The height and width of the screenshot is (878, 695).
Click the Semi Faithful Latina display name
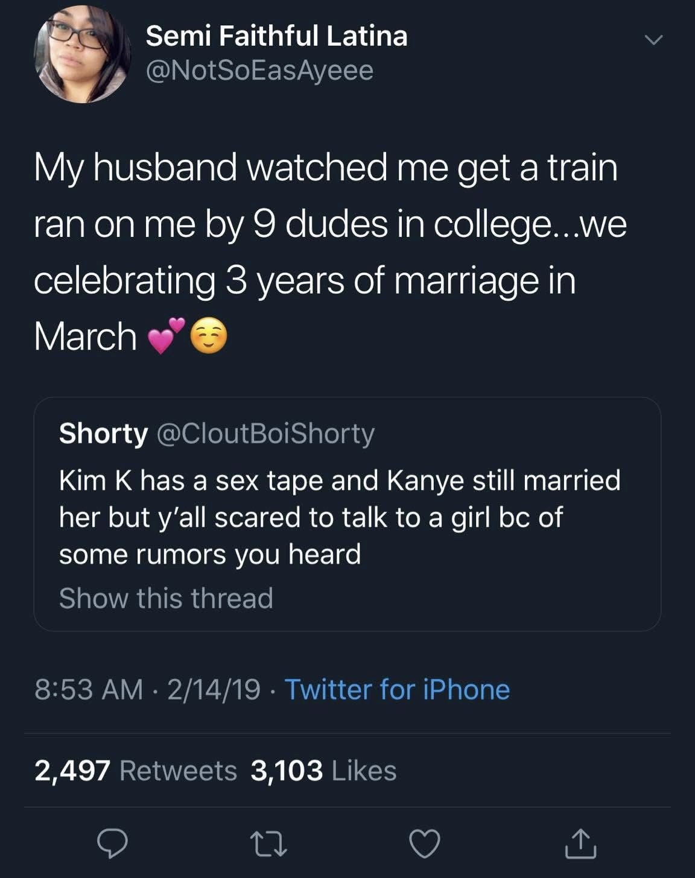[276, 36]
